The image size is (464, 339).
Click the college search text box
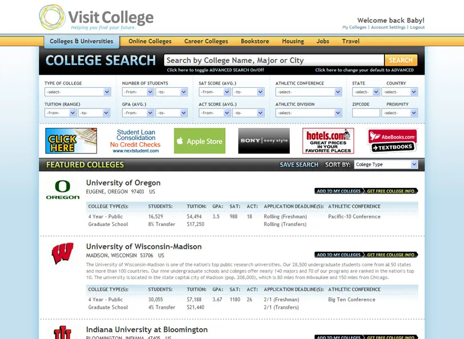tap(274, 60)
